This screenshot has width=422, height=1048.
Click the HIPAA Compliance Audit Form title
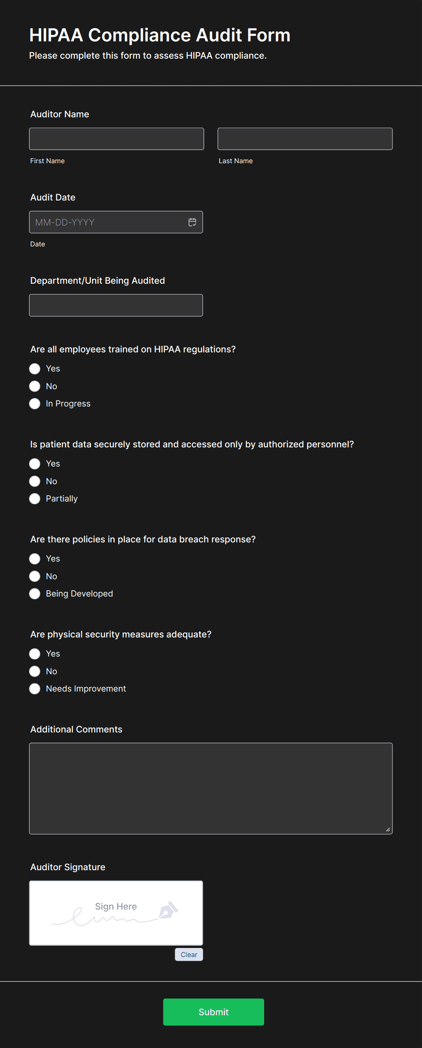coord(160,35)
